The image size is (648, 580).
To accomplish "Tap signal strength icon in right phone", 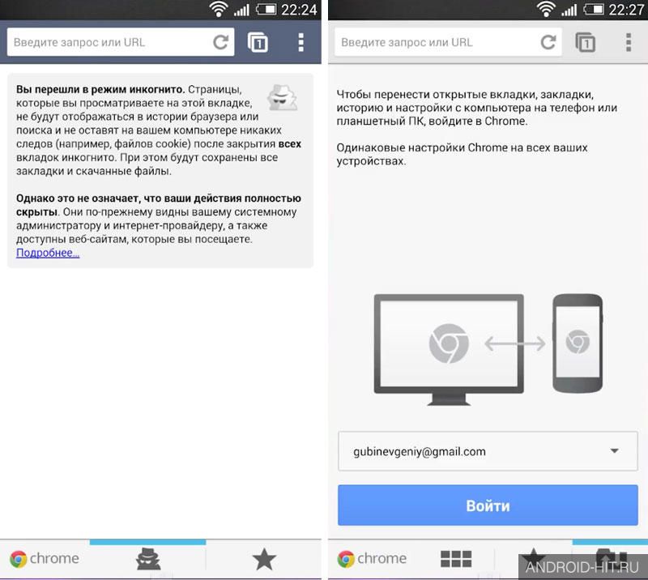I will click(569, 10).
